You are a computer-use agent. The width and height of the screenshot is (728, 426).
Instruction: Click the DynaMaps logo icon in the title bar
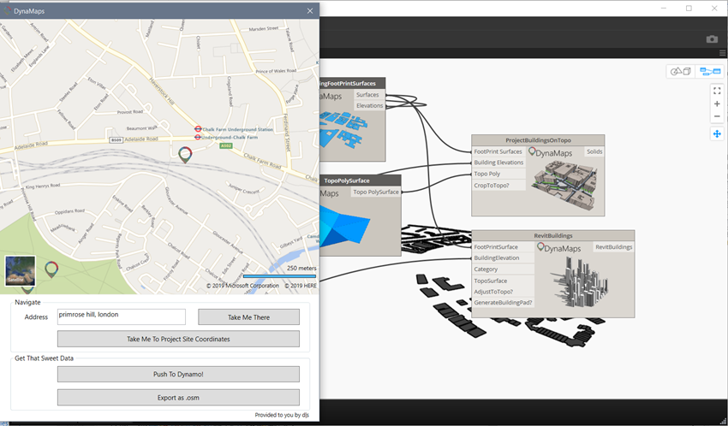tap(7, 10)
